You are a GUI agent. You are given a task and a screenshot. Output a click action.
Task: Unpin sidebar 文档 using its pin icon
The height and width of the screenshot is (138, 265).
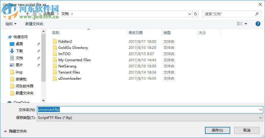pos(39,58)
